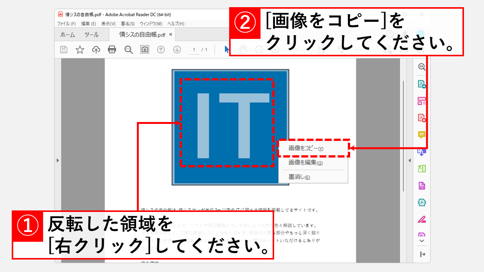This screenshot has width=484, height=272.
Task: Open the Organize Pages tool
Action: pyautogui.click(x=422, y=101)
